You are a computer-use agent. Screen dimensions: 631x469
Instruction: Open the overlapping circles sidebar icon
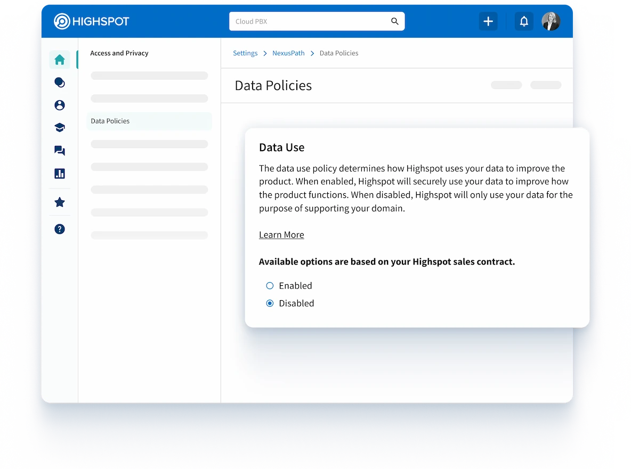point(60,83)
